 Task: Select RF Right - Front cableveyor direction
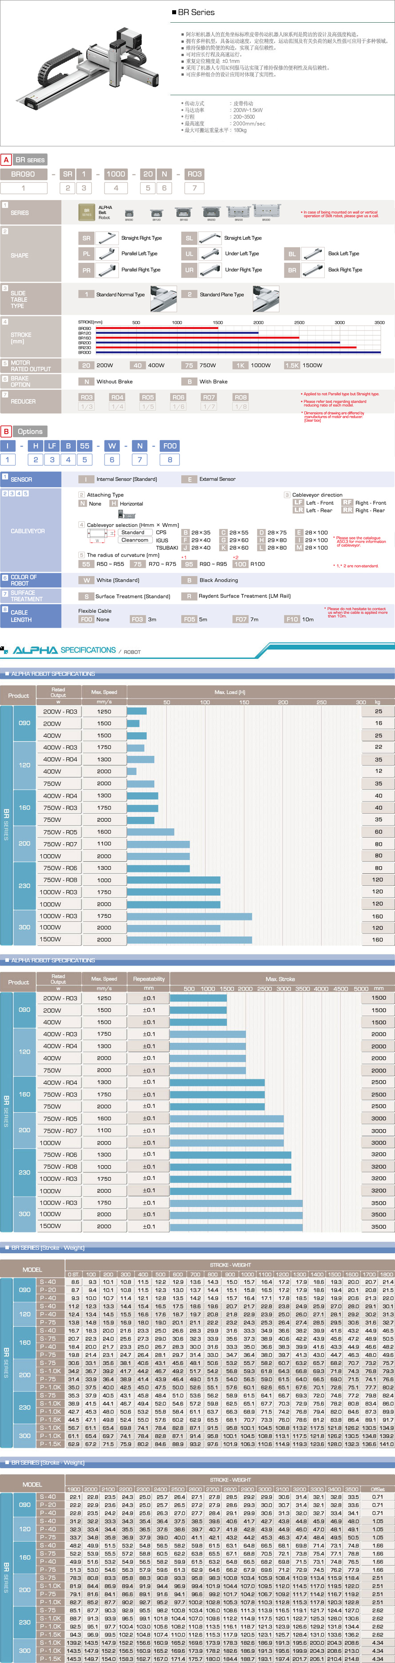[x=347, y=502]
